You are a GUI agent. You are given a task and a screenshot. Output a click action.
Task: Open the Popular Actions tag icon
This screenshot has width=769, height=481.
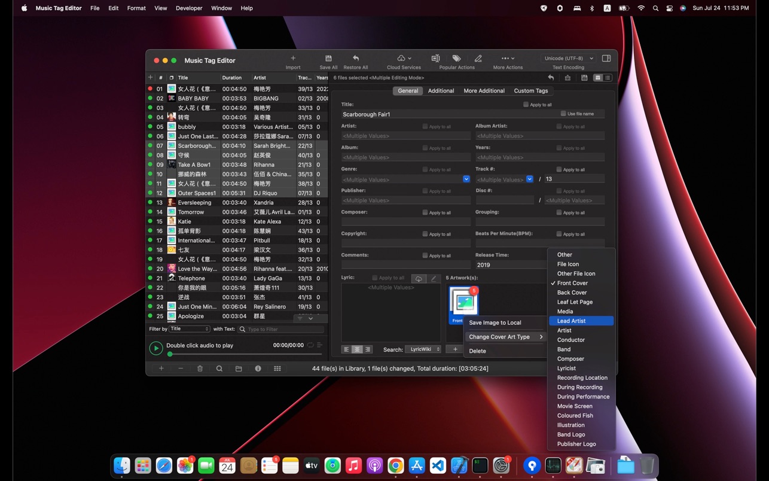click(456, 59)
